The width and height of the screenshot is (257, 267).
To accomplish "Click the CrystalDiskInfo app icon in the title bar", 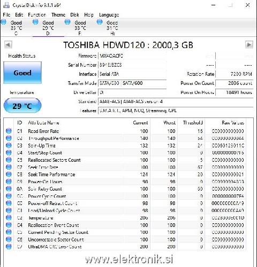I will (6, 5).
